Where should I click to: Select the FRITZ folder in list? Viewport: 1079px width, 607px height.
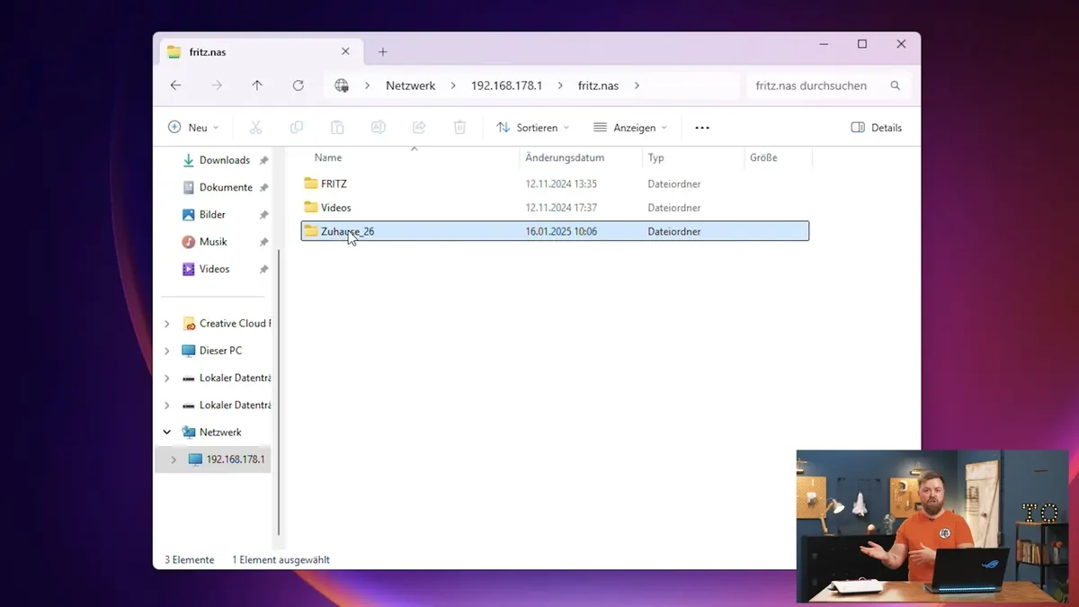pos(334,183)
